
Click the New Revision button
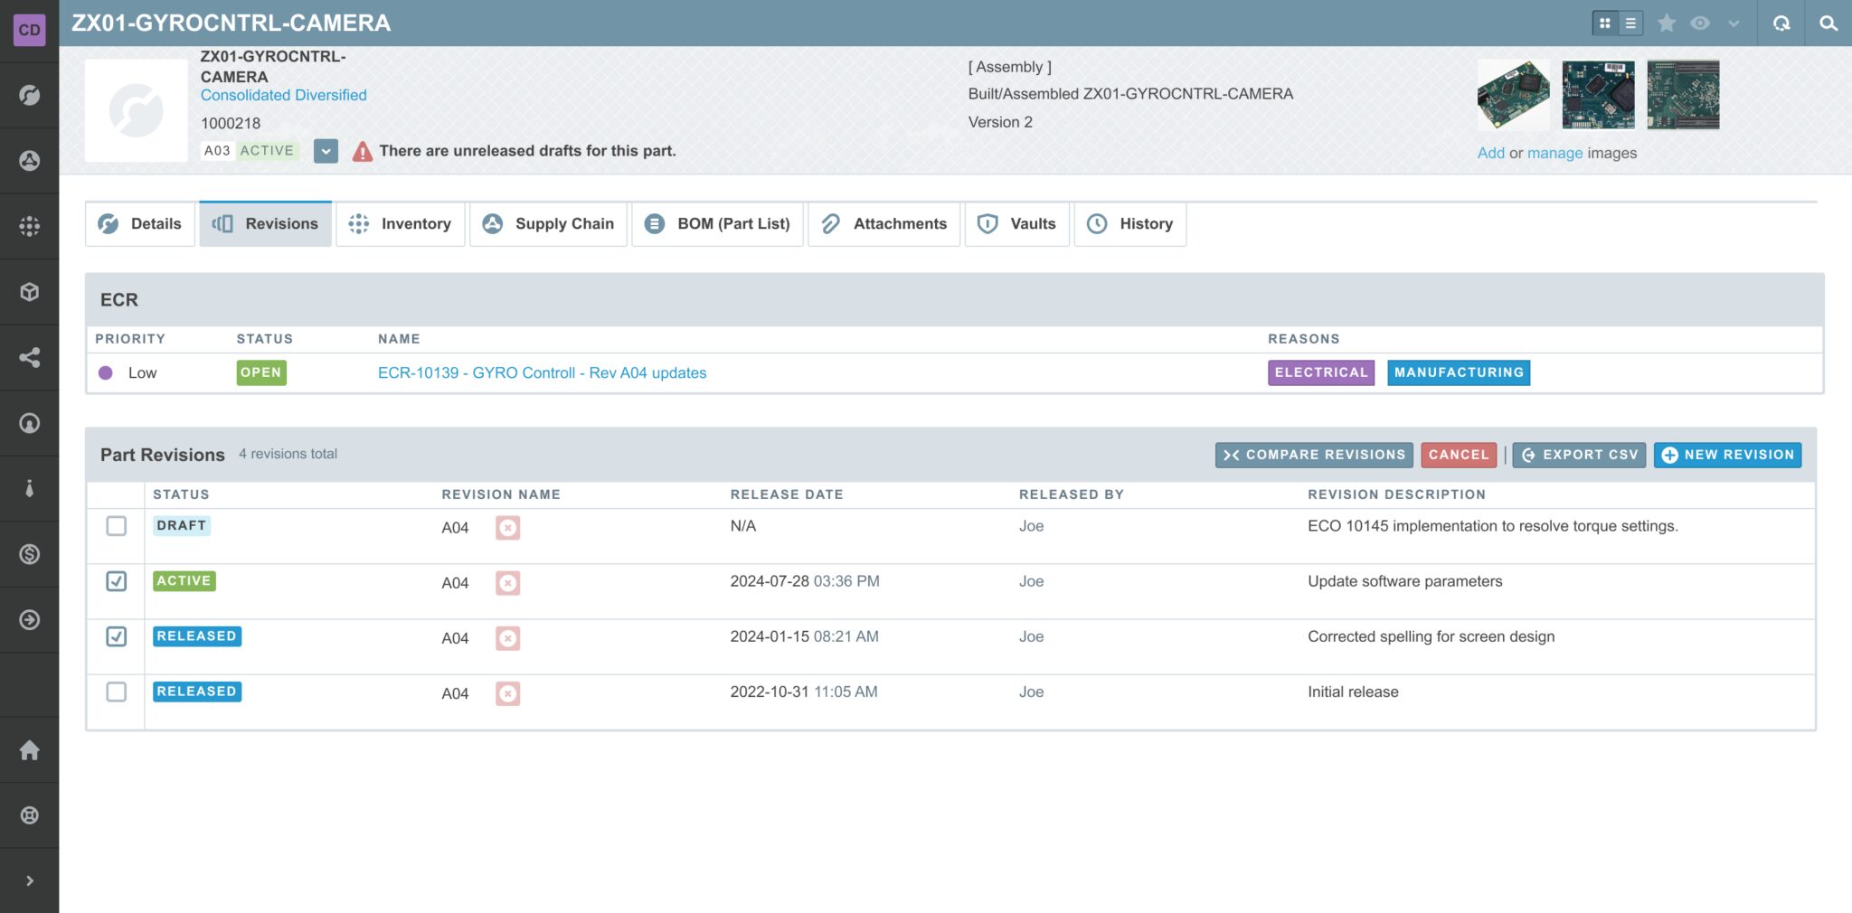tap(1727, 455)
